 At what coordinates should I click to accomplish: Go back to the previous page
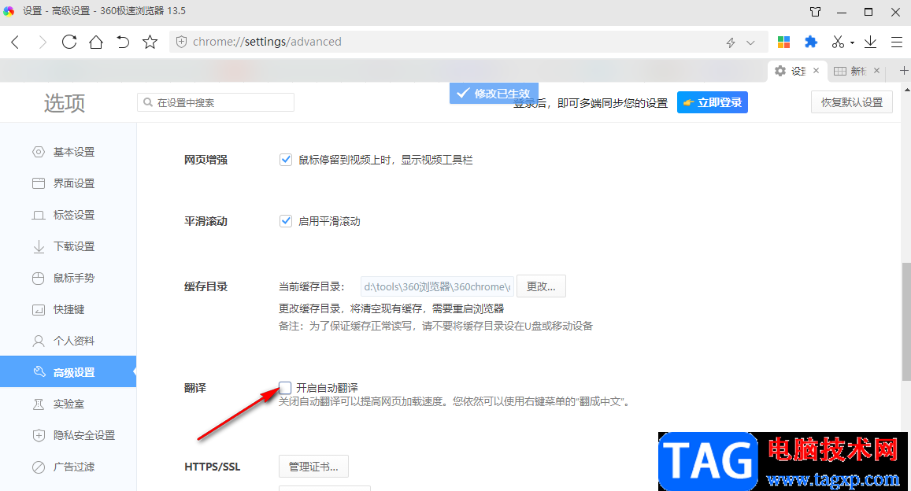tap(16, 42)
